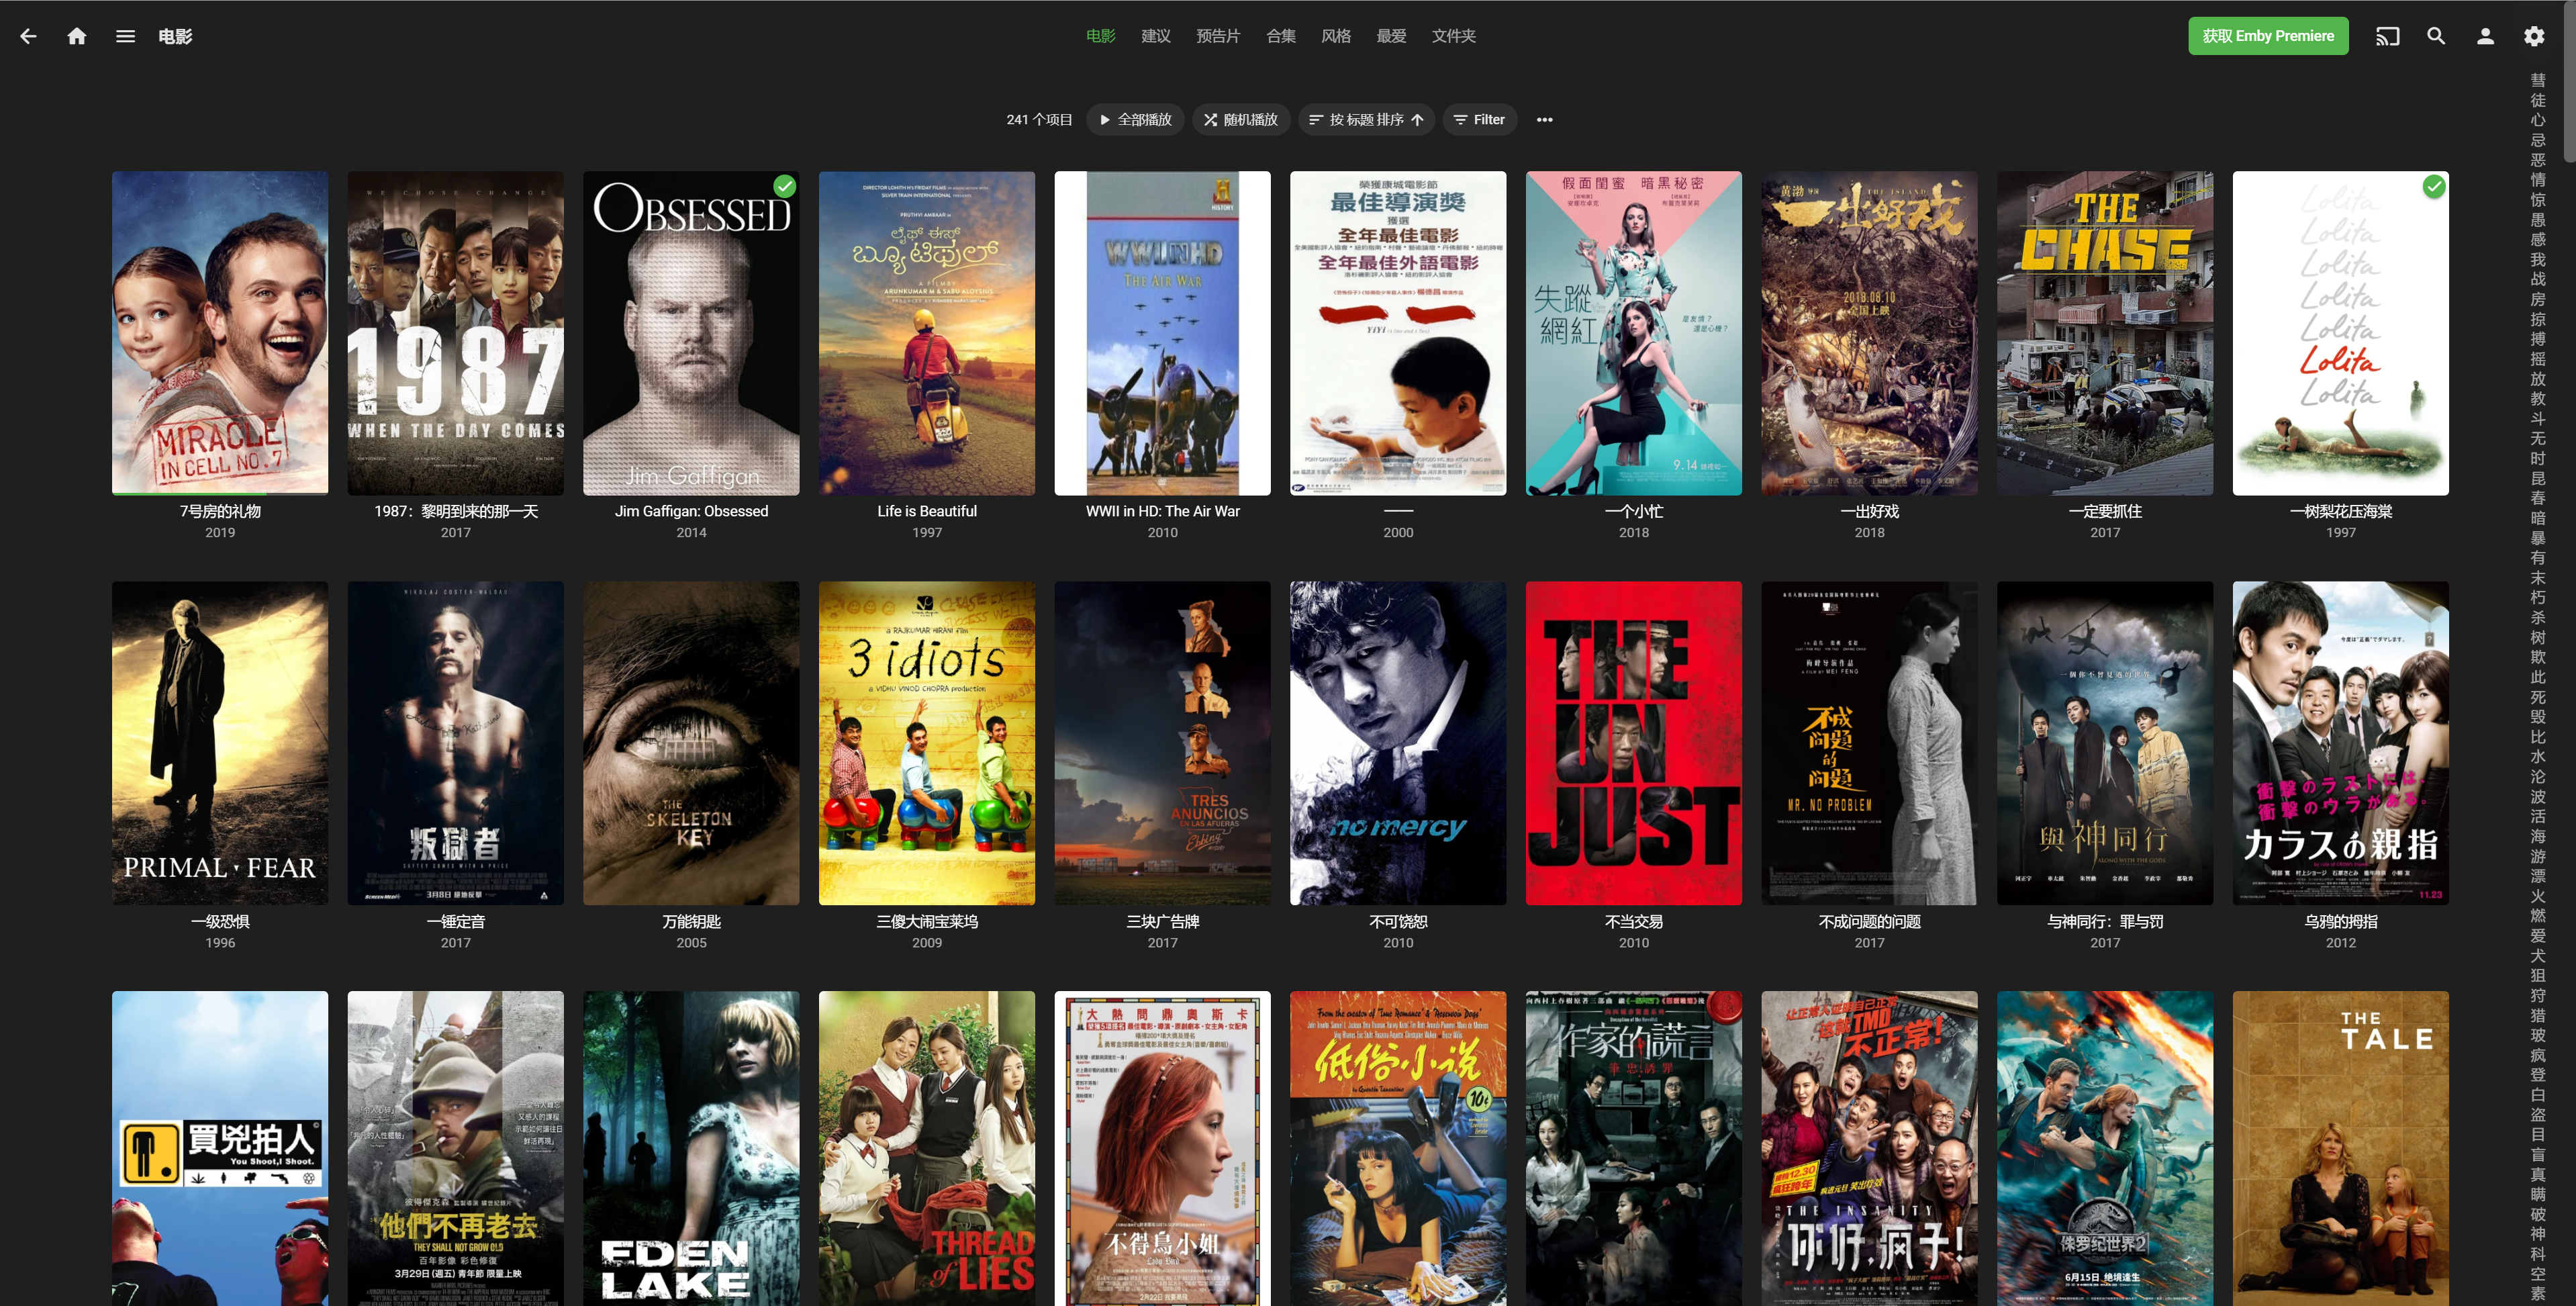Play all movies with 全部播放
The width and height of the screenshot is (2576, 1306).
(1135, 120)
